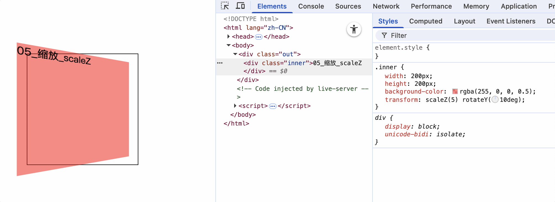Screen dimensions: 555x202
Task: Open the Performance tab
Action: tap(431, 6)
